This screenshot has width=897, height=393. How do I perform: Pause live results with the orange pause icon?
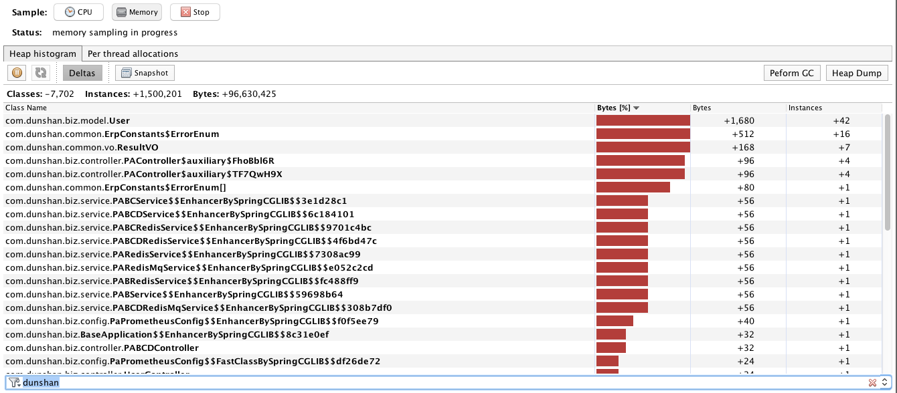(17, 73)
